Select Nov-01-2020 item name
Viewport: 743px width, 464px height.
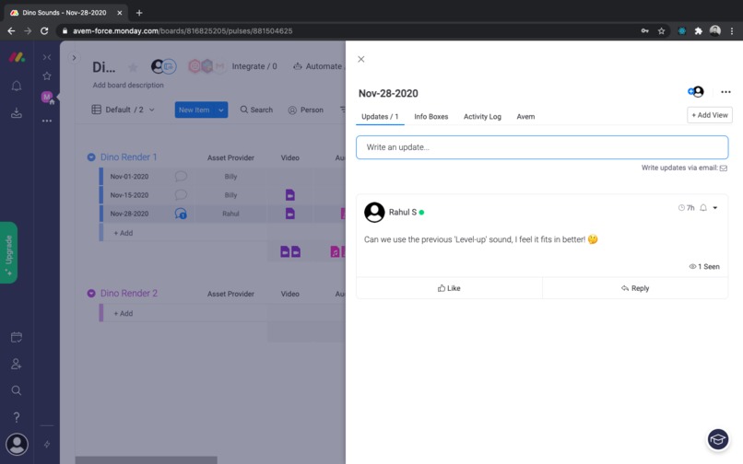129,176
